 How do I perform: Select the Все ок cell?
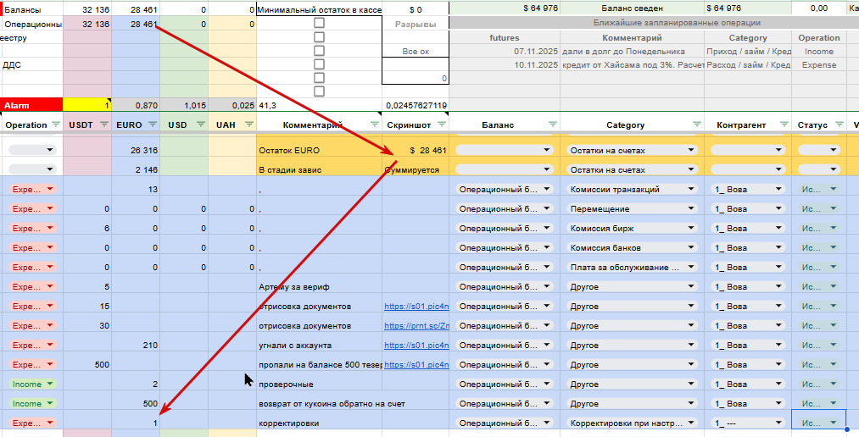[416, 52]
